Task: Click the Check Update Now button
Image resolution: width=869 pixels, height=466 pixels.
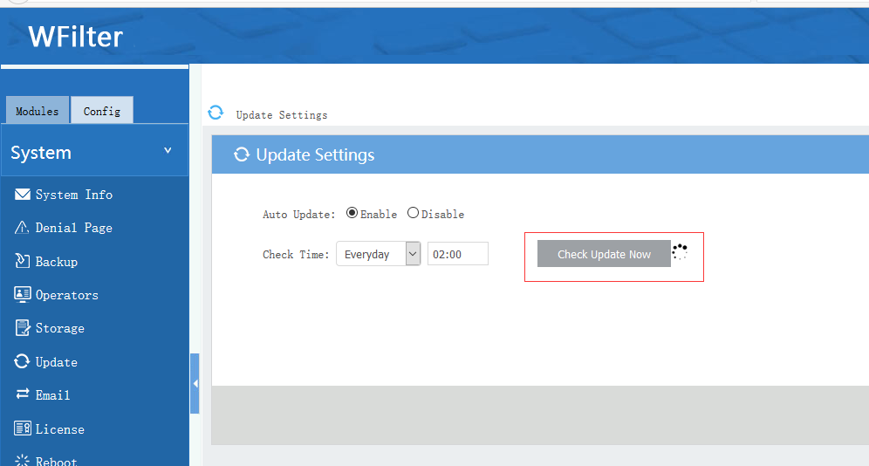Action: (604, 254)
